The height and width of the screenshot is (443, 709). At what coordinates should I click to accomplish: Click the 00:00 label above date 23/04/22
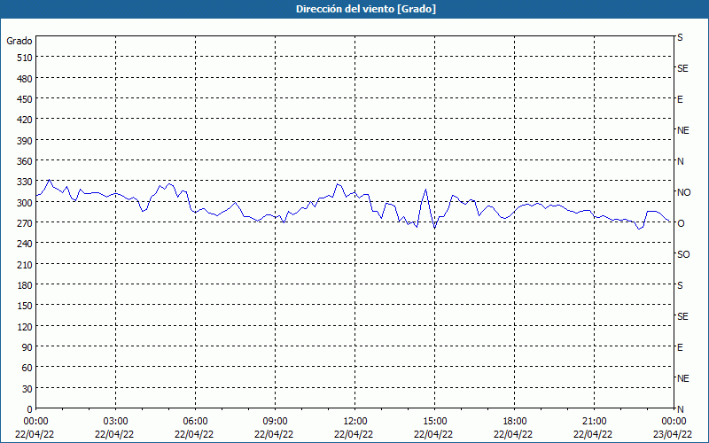click(x=674, y=422)
